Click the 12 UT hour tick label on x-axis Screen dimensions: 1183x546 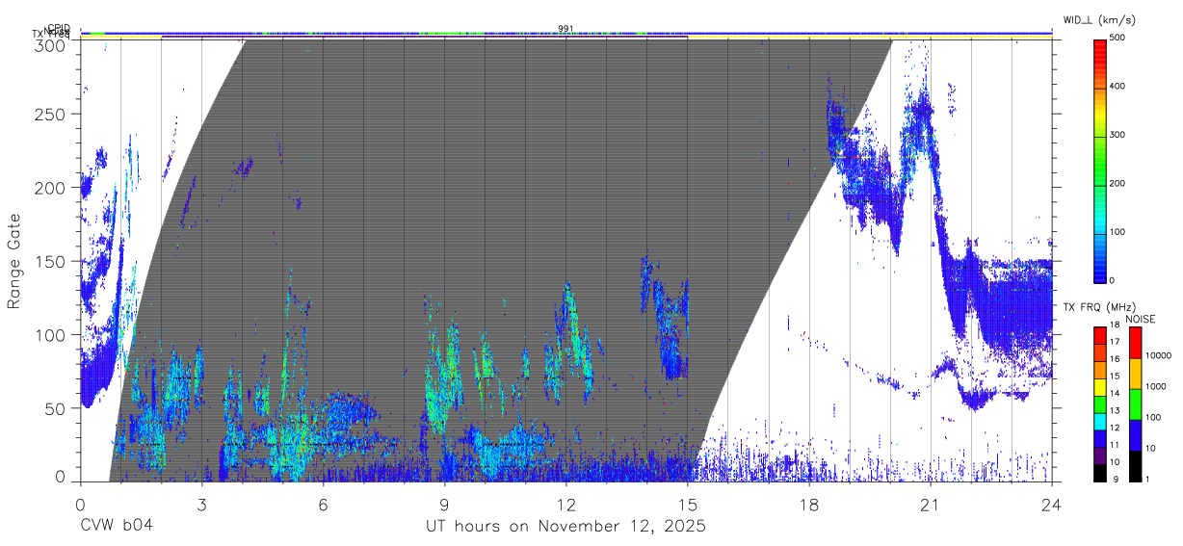pyautogui.click(x=566, y=504)
